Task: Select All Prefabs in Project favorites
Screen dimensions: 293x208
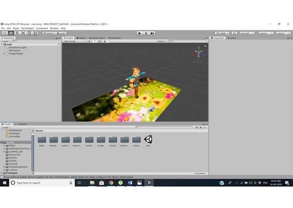Action: coord(14,136)
